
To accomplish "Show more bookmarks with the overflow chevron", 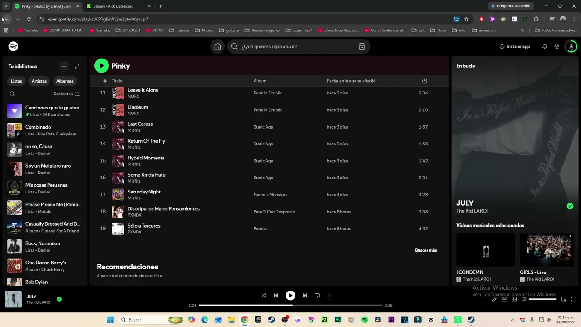I will 522,30.
